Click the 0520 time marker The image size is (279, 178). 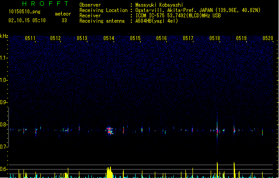point(268,38)
